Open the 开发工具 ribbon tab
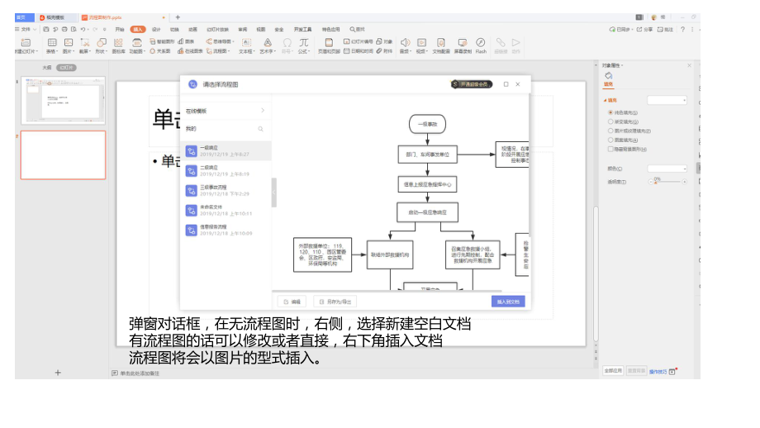 pyautogui.click(x=302, y=30)
